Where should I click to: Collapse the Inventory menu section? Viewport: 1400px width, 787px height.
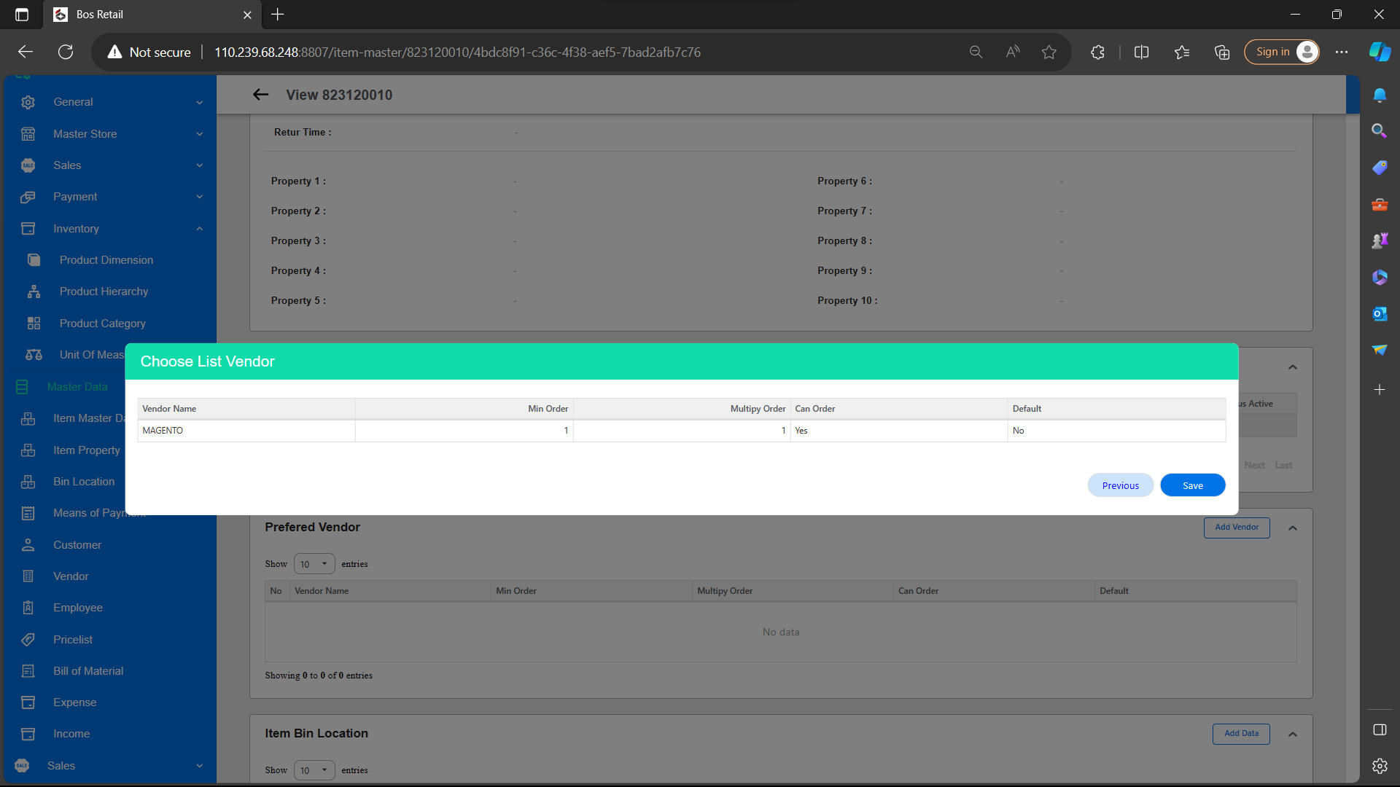[199, 229]
